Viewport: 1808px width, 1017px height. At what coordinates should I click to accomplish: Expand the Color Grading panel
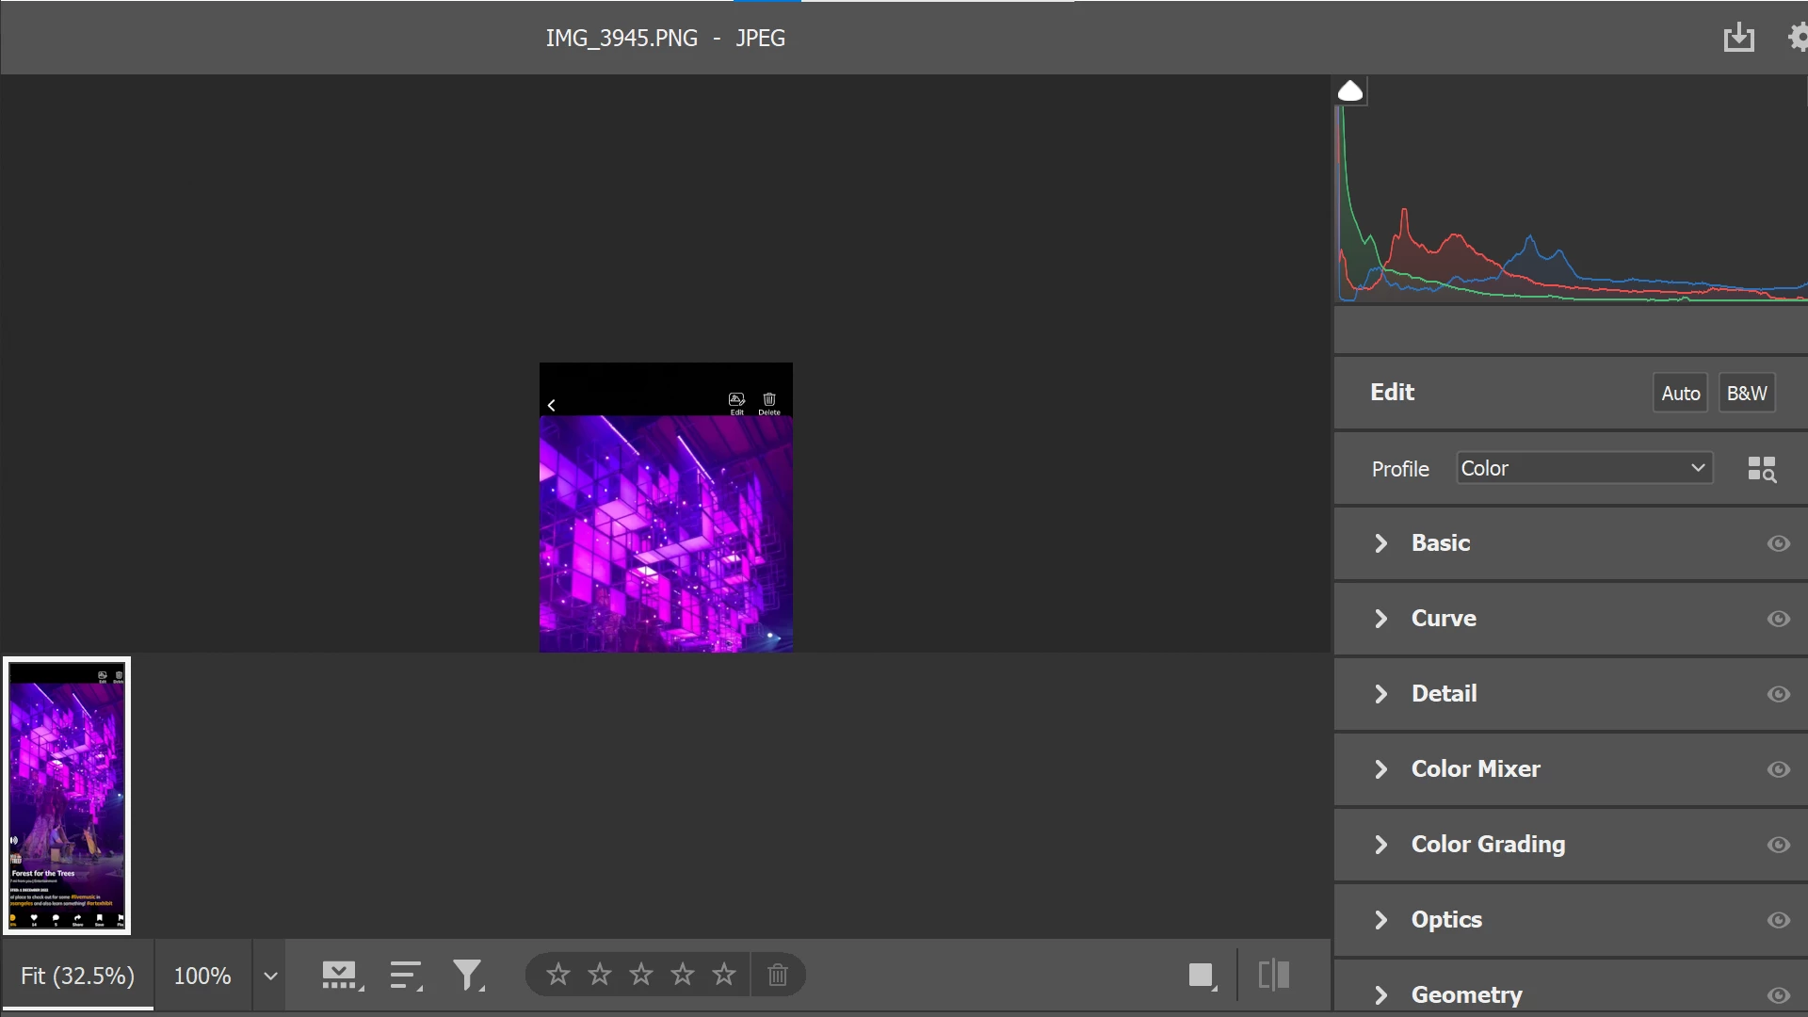[x=1487, y=845]
